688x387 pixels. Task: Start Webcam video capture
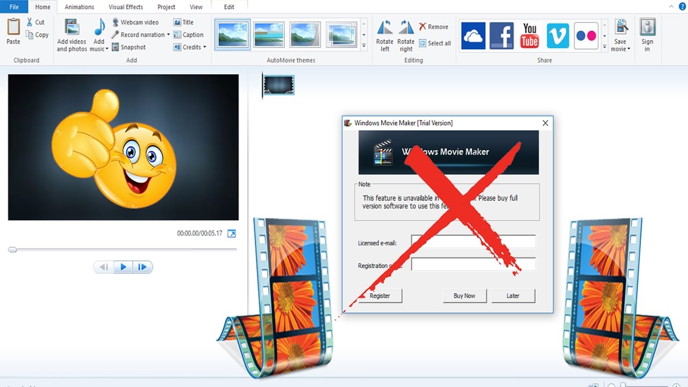(135, 22)
